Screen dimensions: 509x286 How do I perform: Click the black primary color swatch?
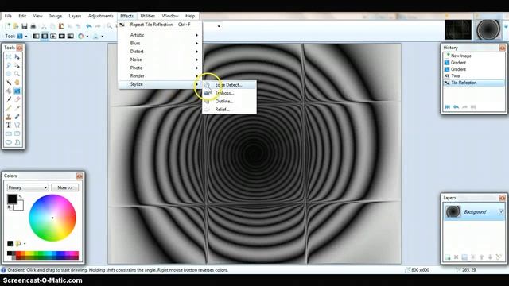pyautogui.click(x=12, y=199)
